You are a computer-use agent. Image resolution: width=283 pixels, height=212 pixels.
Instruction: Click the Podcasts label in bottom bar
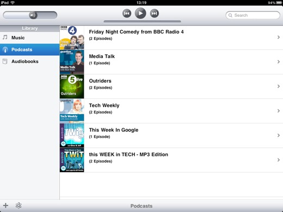(x=141, y=206)
